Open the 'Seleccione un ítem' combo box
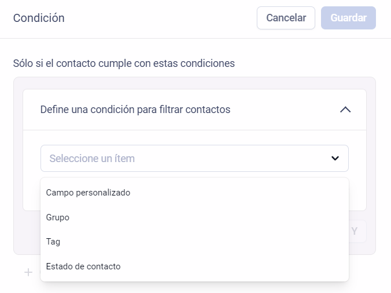The width and height of the screenshot is (391, 293). coord(194,159)
